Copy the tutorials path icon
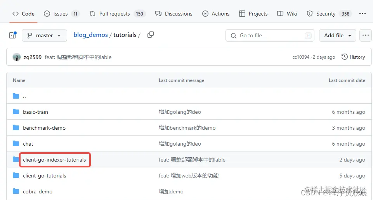 (150, 35)
